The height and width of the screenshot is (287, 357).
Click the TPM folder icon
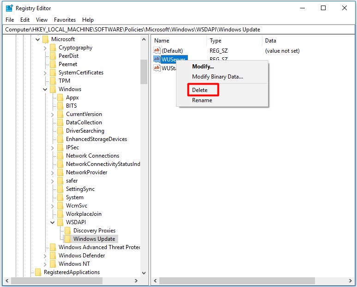pyautogui.click(x=53, y=80)
